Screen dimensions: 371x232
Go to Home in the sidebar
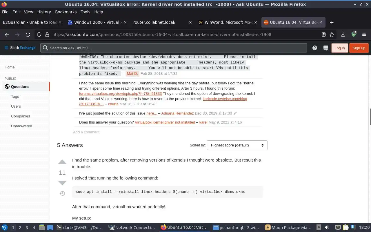point(10,67)
